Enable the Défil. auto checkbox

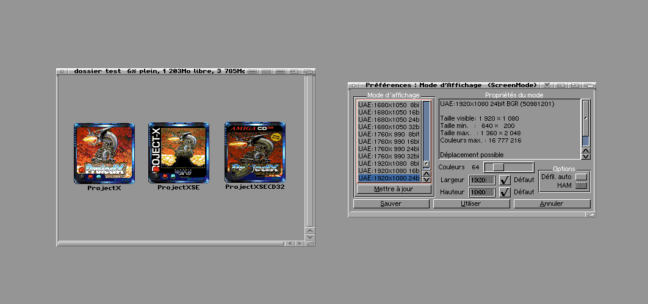click(x=581, y=177)
